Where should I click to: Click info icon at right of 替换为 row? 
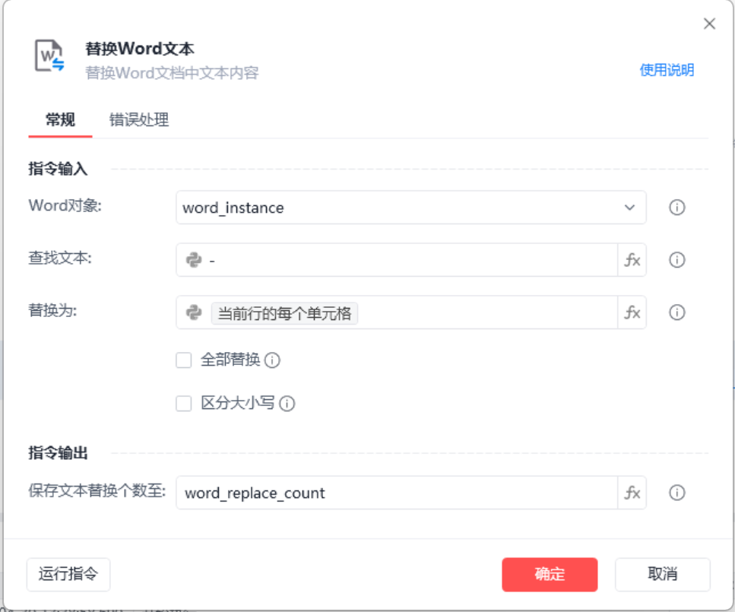pyautogui.click(x=676, y=312)
